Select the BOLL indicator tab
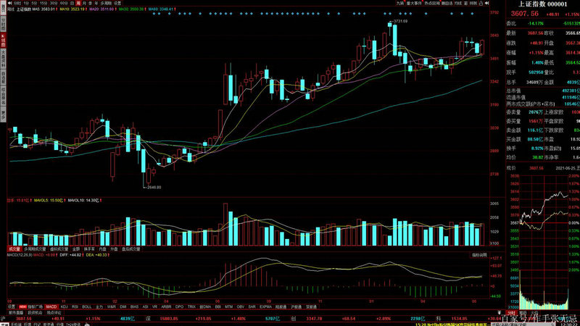The image size is (580, 326). [x=88, y=307]
